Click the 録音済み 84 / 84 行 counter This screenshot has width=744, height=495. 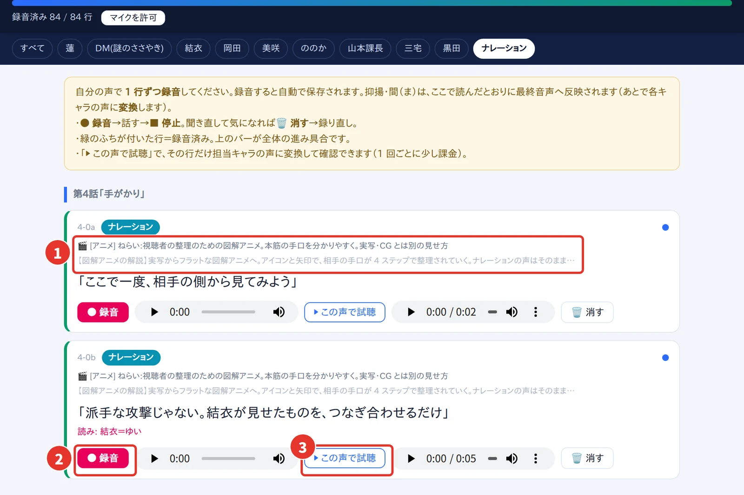52,17
